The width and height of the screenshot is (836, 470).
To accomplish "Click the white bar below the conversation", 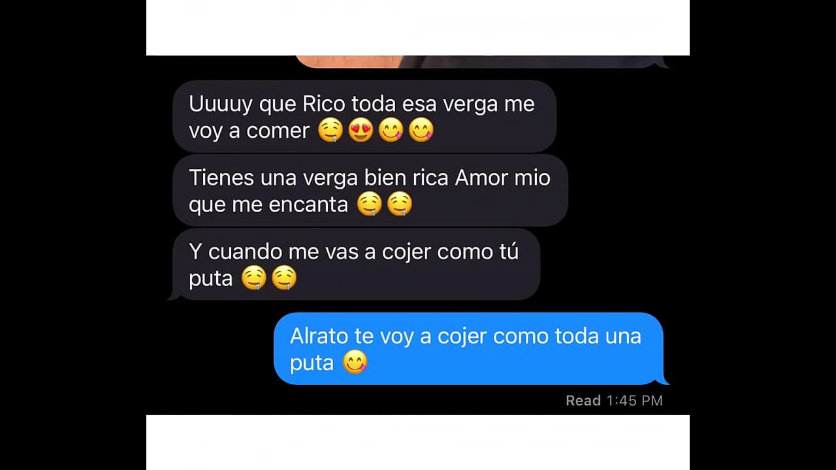I will 418,443.
